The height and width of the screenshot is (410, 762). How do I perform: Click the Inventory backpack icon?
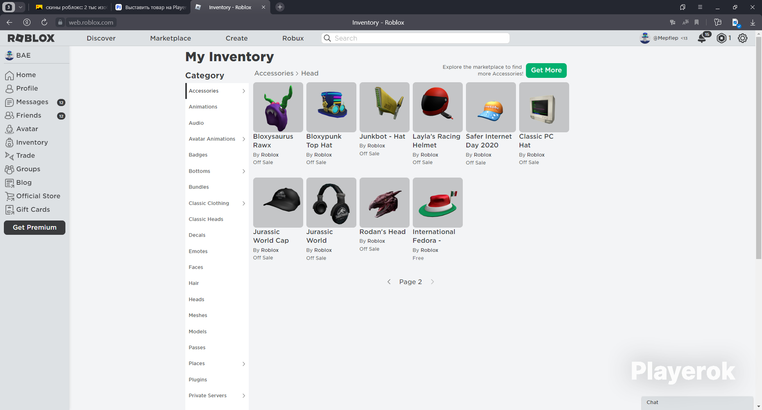point(9,143)
